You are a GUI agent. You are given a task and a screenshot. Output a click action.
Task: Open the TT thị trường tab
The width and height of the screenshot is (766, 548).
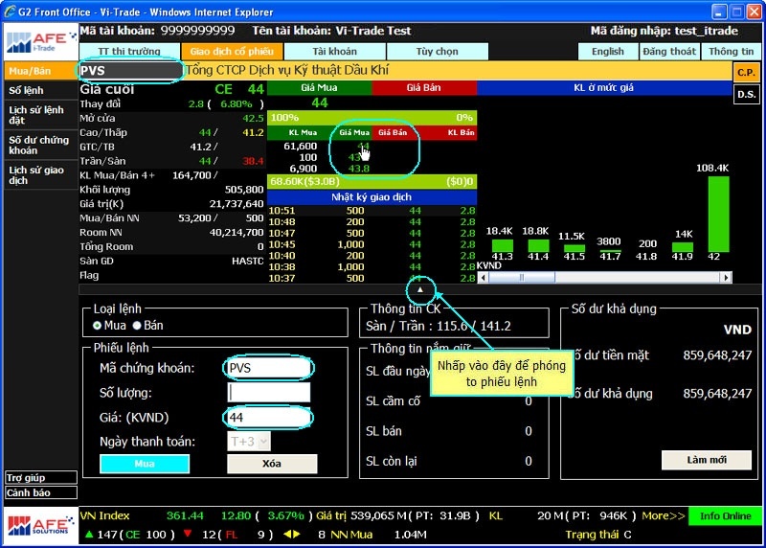(x=129, y=52)
